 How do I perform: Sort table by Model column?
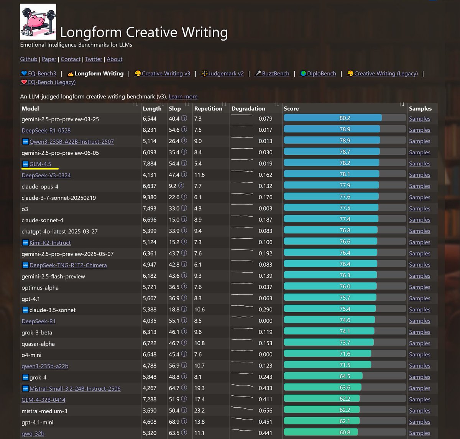point(80,108)
